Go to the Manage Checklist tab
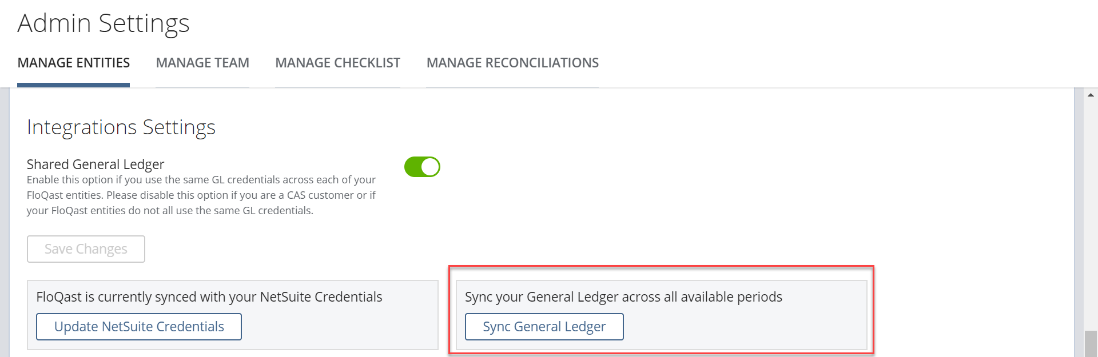Viewport: 1098px width, 357px height. (x=337, y=63)
